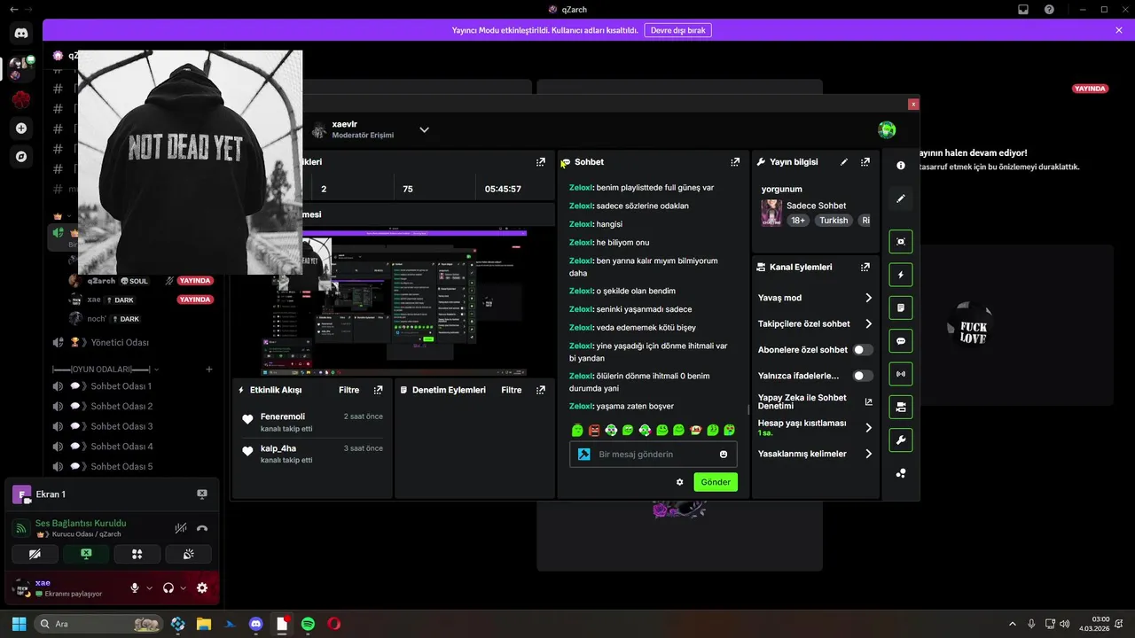Toggle the lightning activity feed icon

click(x=901, y=275)
